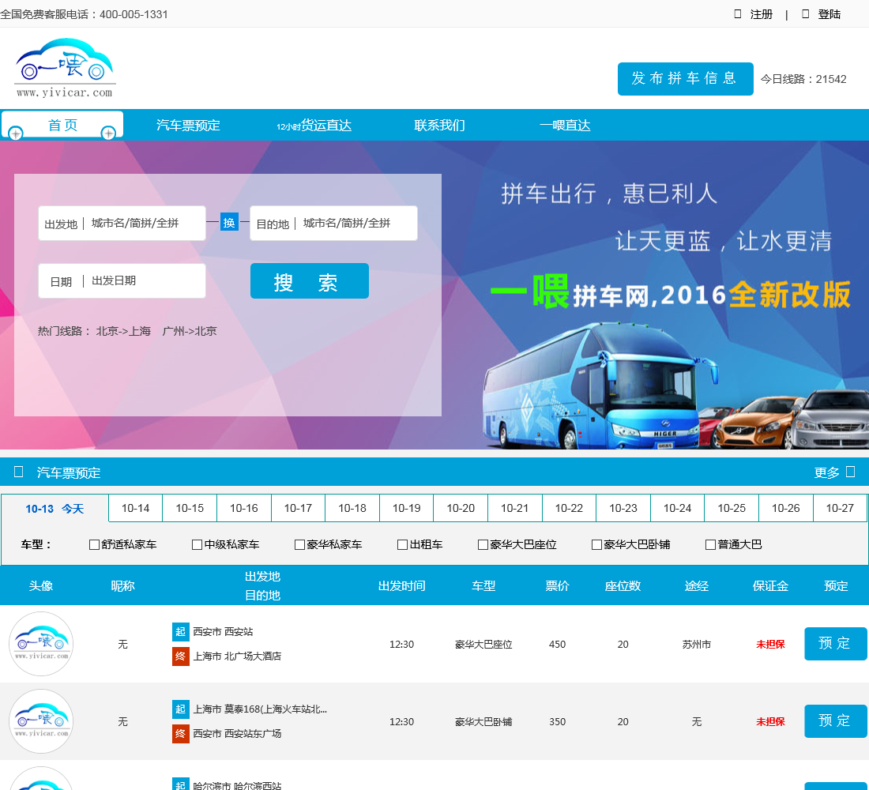Click the 今日线路：21542 counter
Image resolution: width=869 pixels, height=790 pixels.
tap(803, 79)
